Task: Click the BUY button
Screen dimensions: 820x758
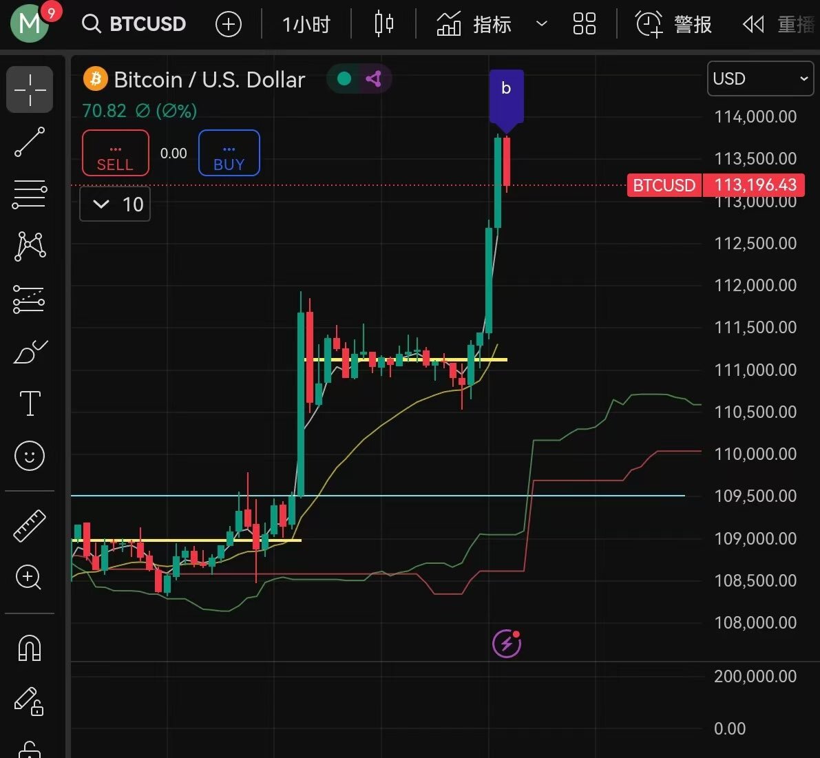Action: pos(229,153)
